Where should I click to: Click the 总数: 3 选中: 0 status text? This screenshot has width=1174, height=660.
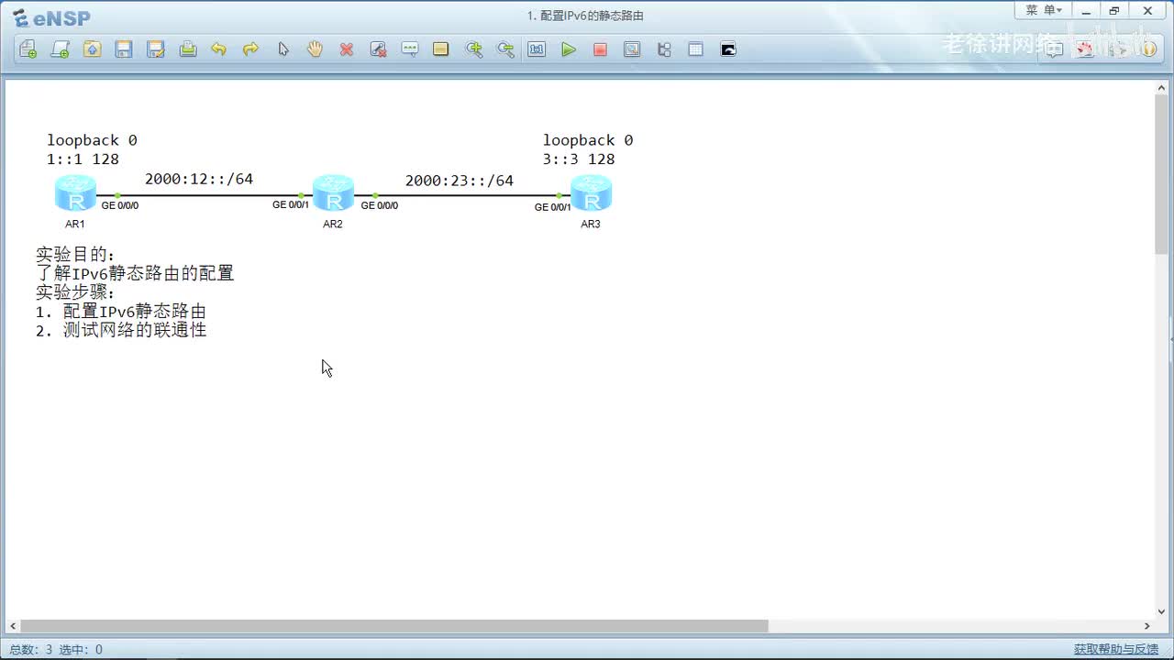click(56, 650)
